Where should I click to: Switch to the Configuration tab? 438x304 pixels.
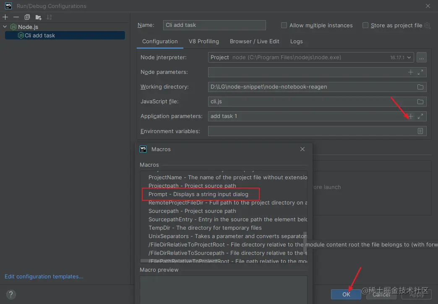coord(160,42)
